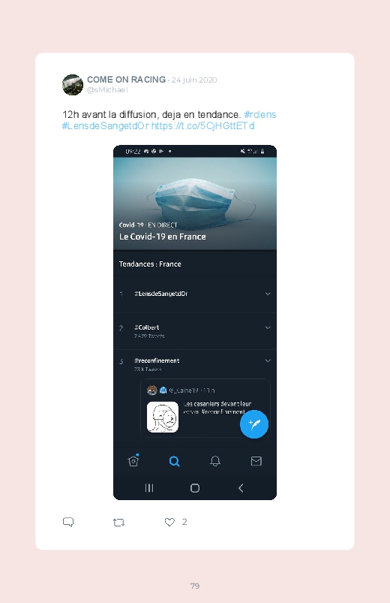390x603 pixels.
Task: Expand chevron beside #Colbert trend
Action: pyautogui.click(x=268, y=327)
